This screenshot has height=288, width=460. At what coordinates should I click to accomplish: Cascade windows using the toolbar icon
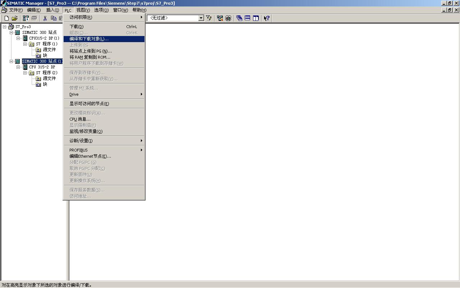click(x=239, y=18)
